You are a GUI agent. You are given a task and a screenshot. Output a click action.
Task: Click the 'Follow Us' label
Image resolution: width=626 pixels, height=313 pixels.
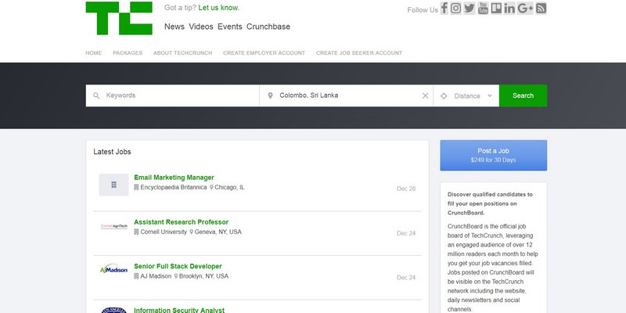pyautogui.click(x=423, y=10)
